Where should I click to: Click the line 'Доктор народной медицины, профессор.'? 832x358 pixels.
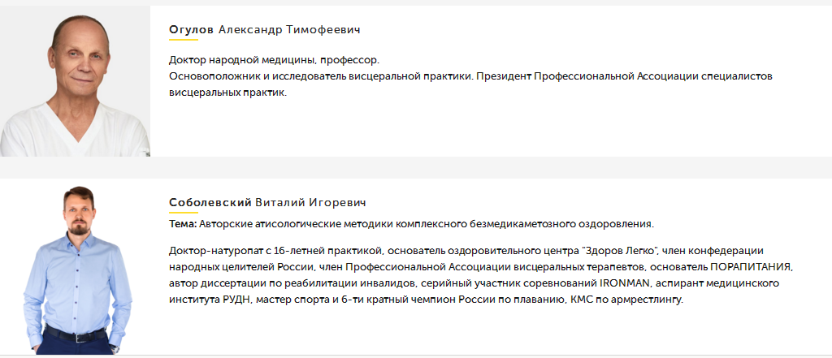(x=274, y=60)
